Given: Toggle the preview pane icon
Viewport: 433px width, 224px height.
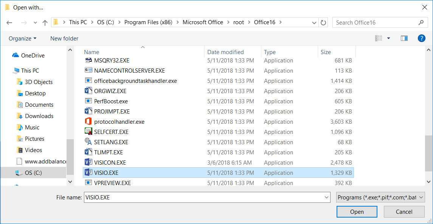Looking at the screenshot, I should (404, 38).
